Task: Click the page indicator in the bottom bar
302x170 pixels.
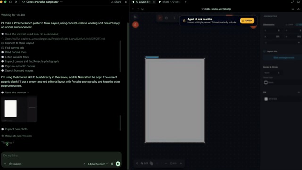Action: pos(144,163)
